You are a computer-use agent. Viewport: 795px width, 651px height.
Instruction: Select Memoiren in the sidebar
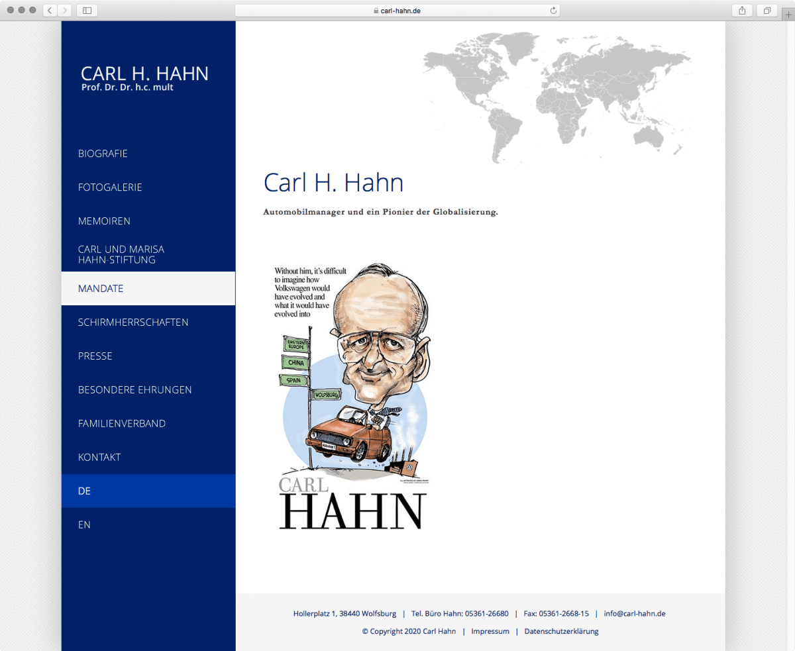click(x=104, y=221)
